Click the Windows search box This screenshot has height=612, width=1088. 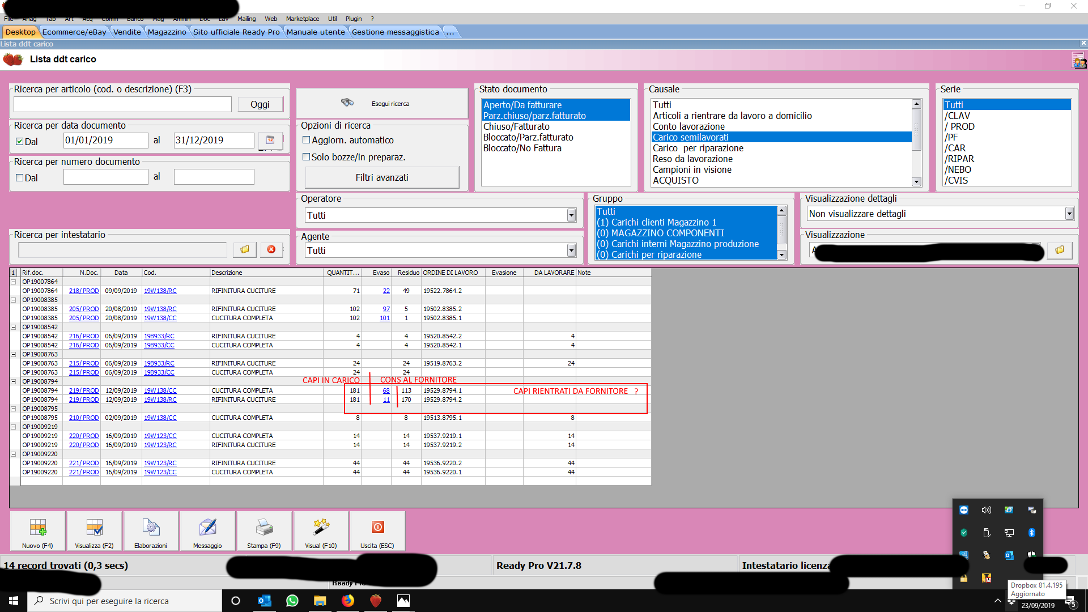[125, 601]
